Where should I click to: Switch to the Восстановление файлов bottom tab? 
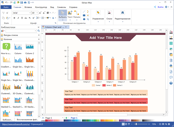[27, 119]
